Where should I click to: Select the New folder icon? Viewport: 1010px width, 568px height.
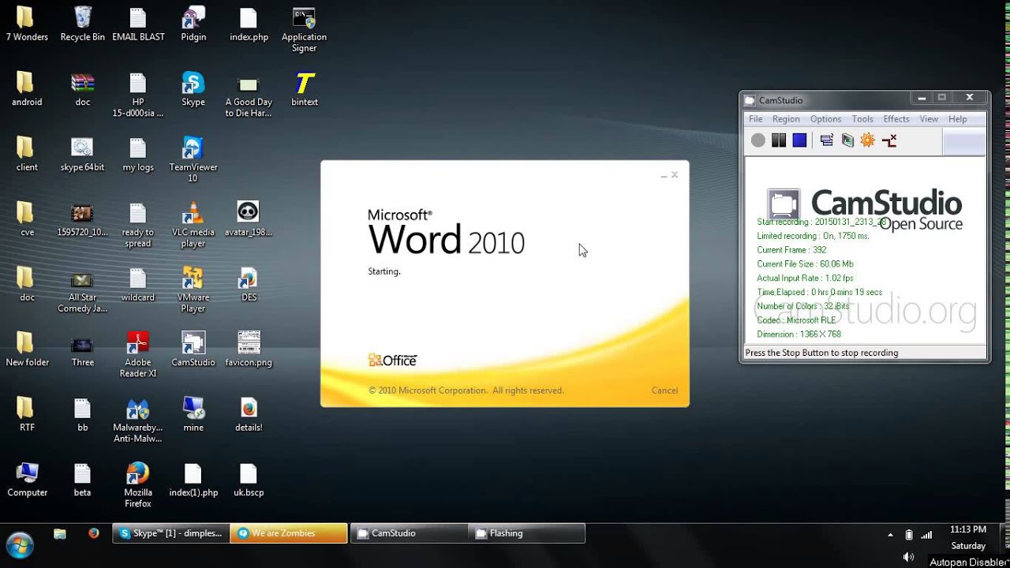click(27, 349)
